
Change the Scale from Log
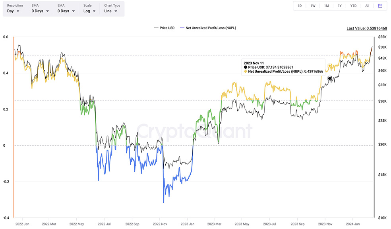pyautogui.click(x=89, y=11)
